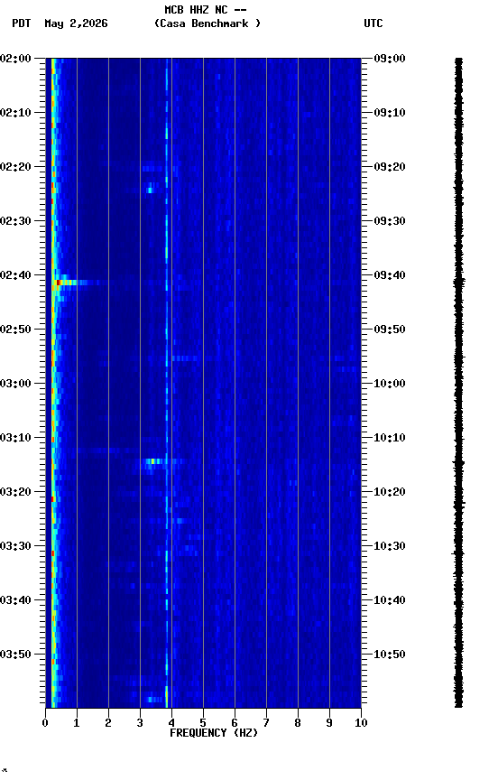Click the '02:50' PDT time label

[x=15, y=330]
